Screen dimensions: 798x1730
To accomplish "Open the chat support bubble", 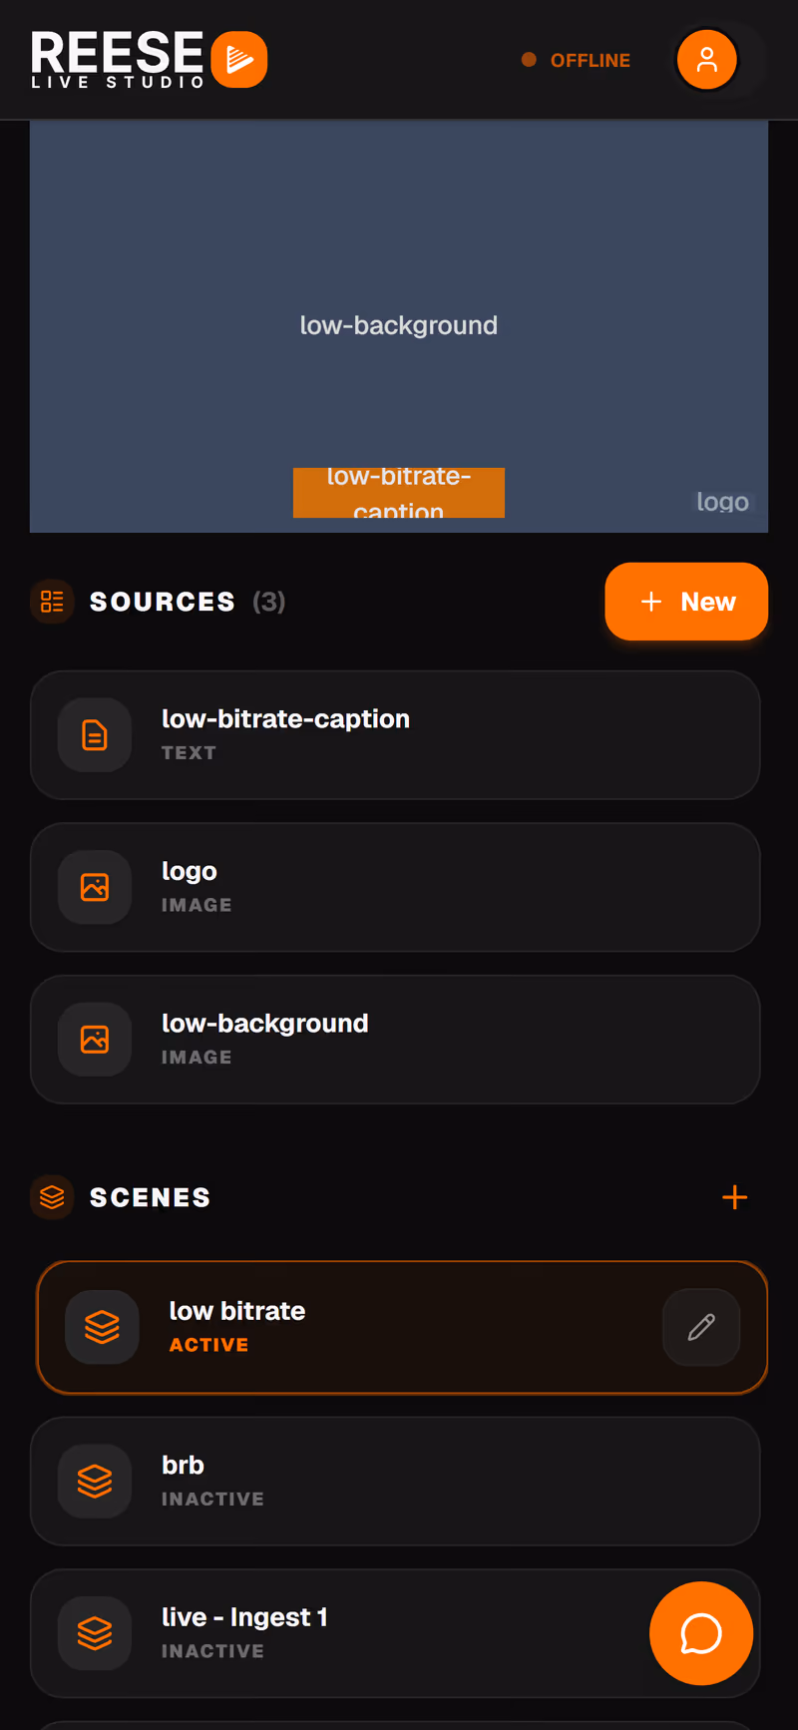I will 701,1633.
